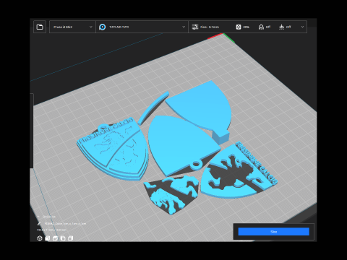Click the extruder 1 material icon

pos(103,27)
